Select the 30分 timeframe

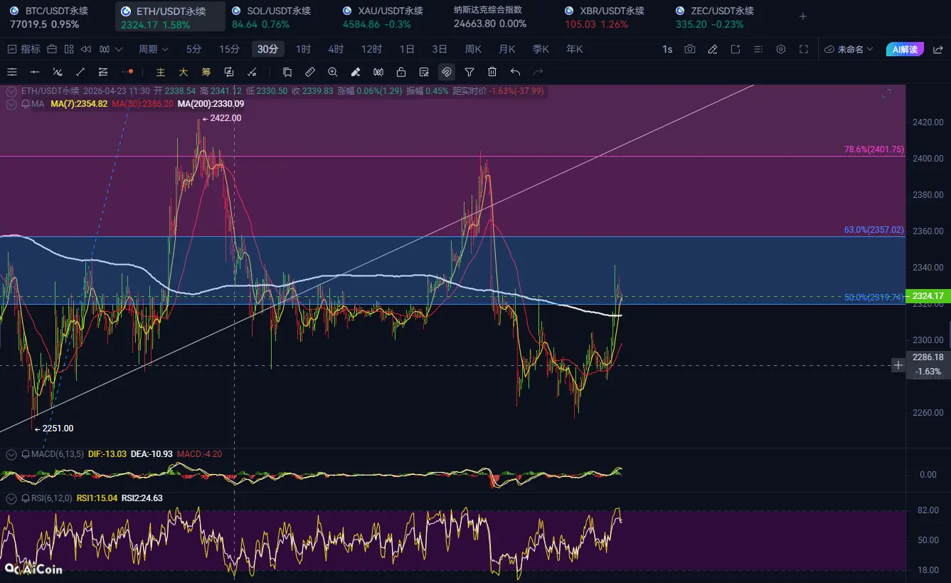[268, 49]
